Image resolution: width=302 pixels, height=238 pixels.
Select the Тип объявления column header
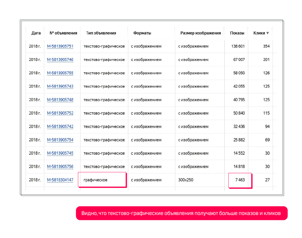[101, 33]
